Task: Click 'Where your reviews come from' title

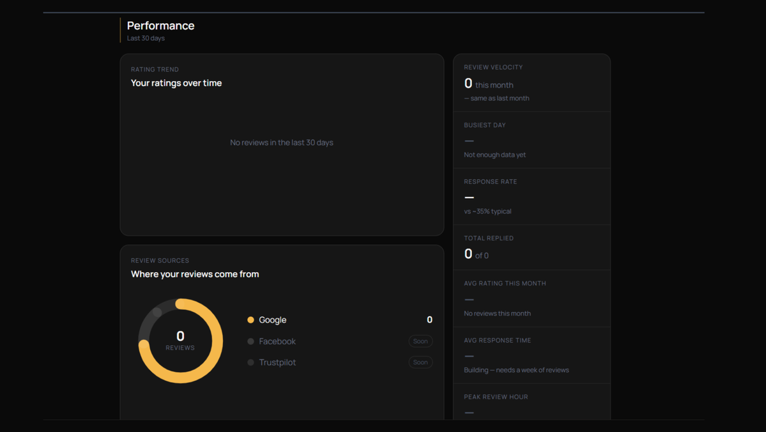Action: point(194,274)
